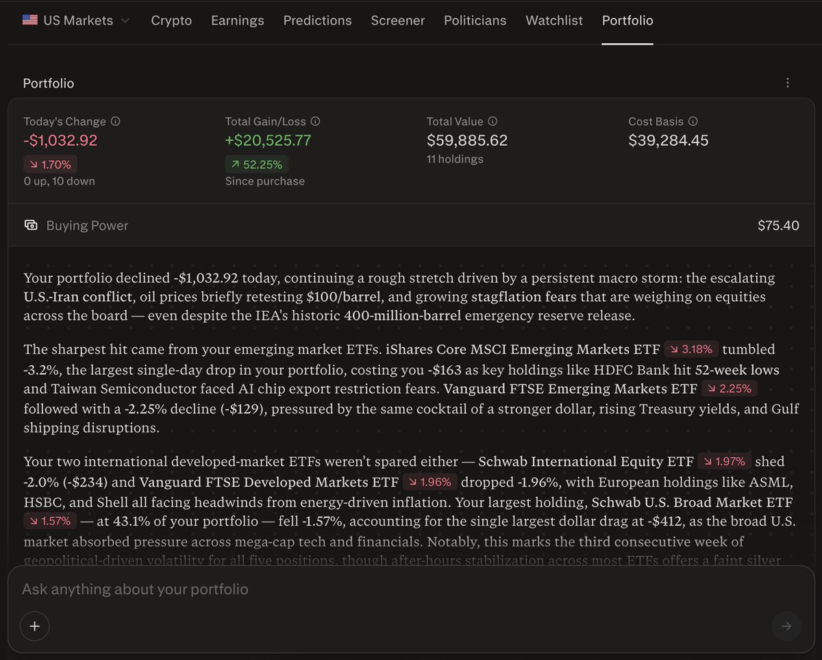
Task: Switch to the Crypto tab
Action: tap(171, 21)
